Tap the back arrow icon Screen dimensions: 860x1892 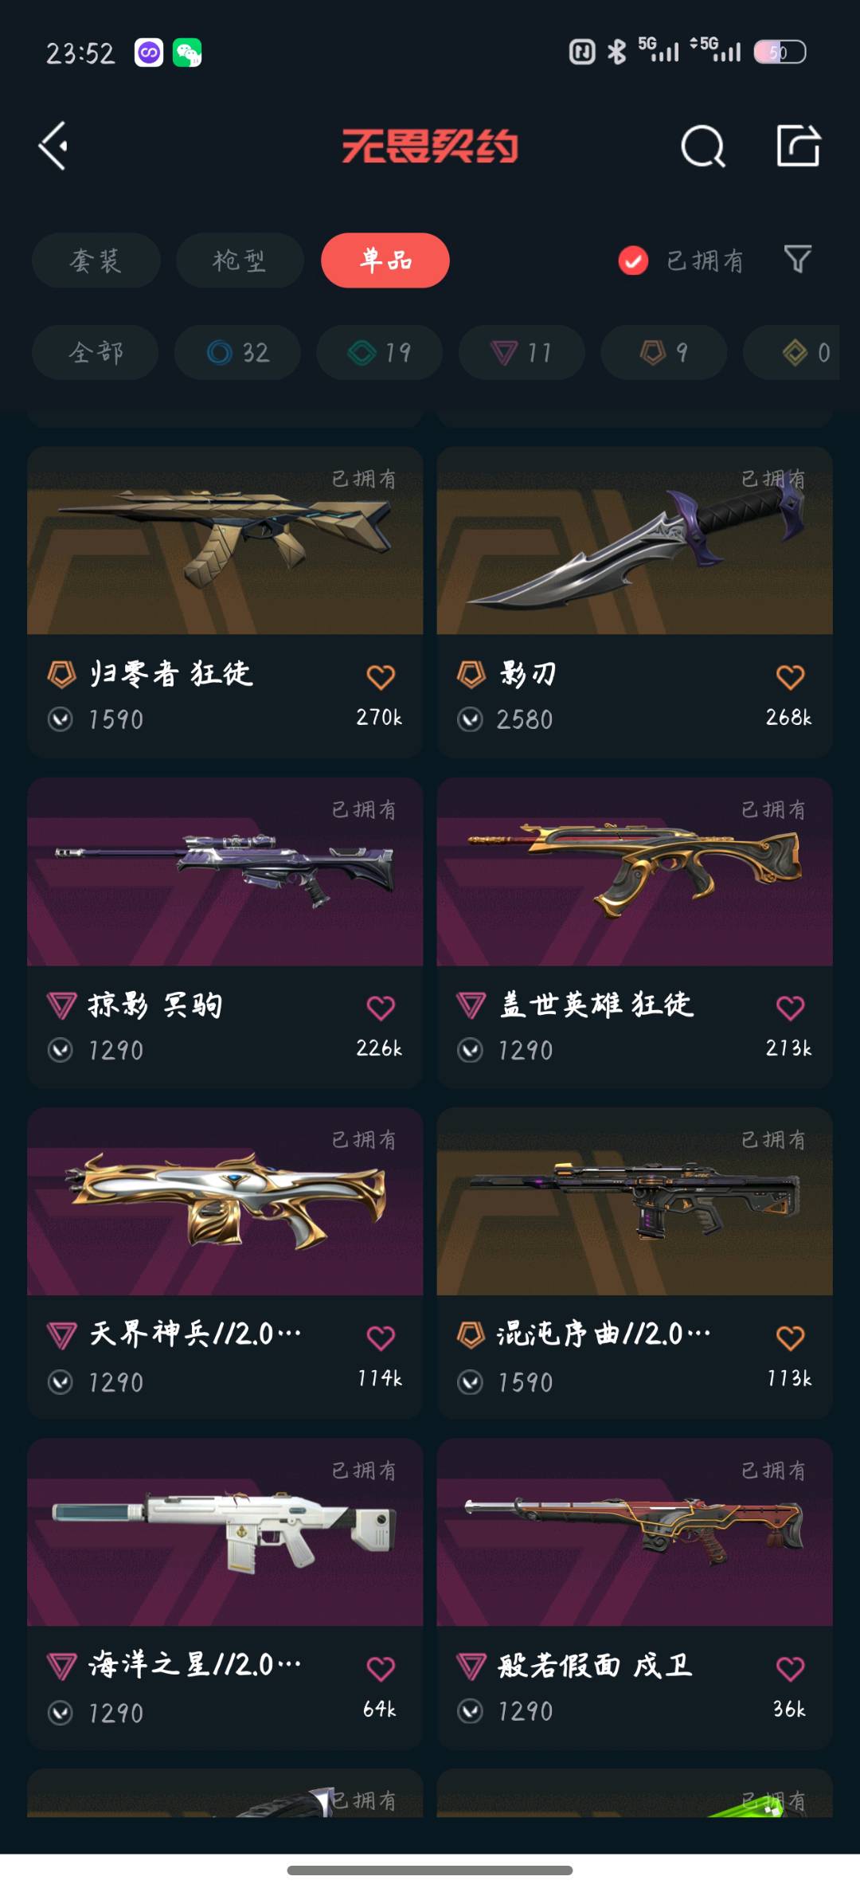[54, 146]
